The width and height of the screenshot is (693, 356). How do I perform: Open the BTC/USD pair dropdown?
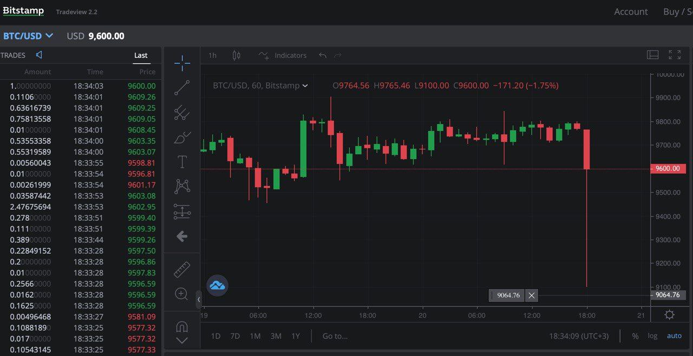(28, 36)
